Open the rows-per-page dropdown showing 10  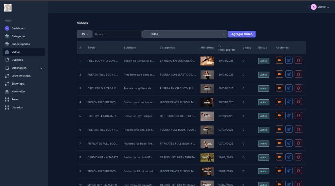[x=84, y=34]
